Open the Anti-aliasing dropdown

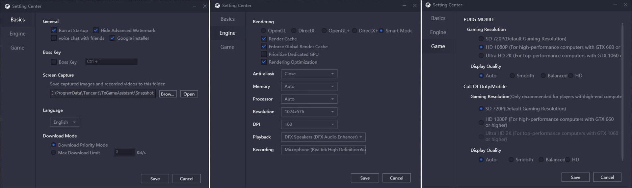pyautogui.click(x=309, y=74)
